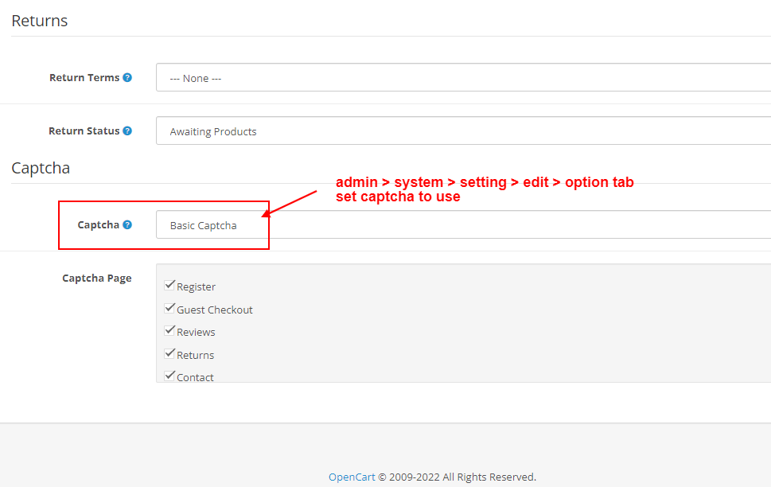Click the help icon next to Captcha label
This screenshot has height=487, width=771.
tap(127, 225)
